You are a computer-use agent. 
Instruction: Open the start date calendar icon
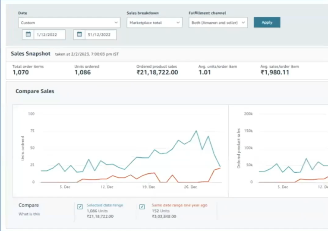coord(28,34)
